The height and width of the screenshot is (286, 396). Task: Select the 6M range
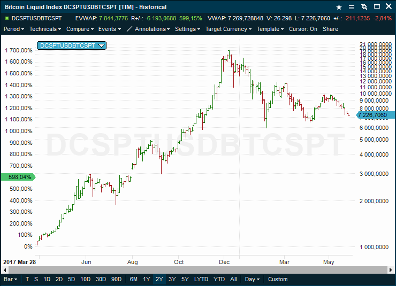pos(134,279)
